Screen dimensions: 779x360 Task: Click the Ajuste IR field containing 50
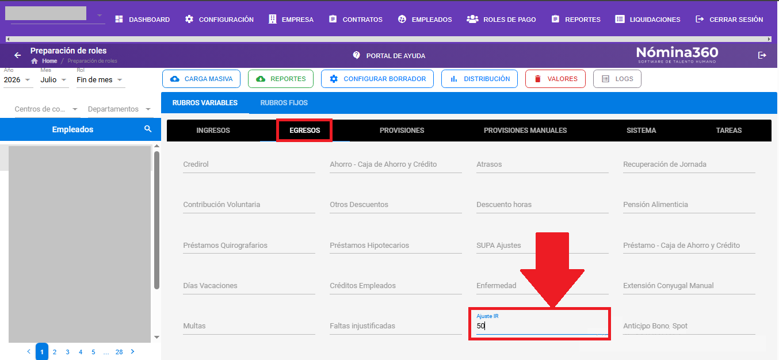(543, 325)
